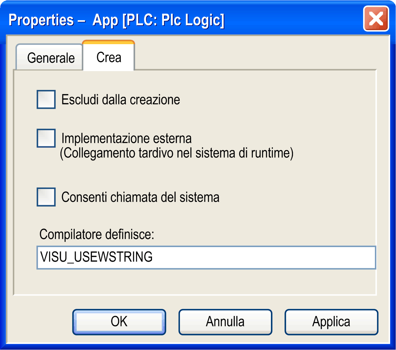Toggle the Consenti chiamata del sistema checkbox
396x350 pixels.
[46, 197]
